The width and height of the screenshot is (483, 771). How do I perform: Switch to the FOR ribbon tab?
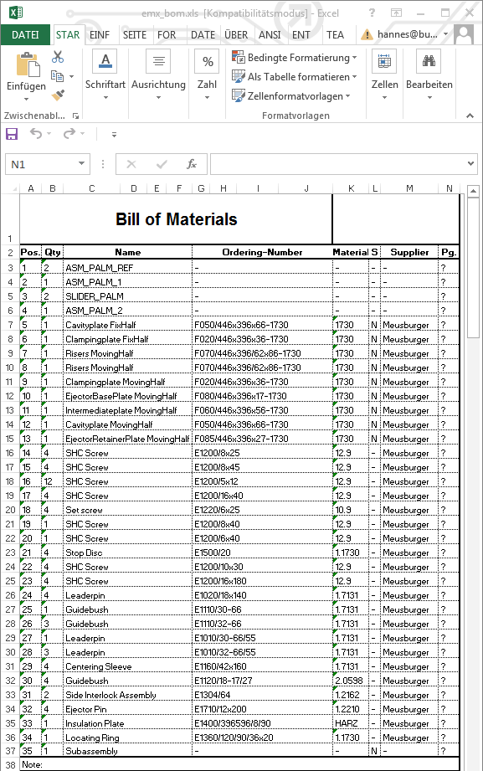(x=167, y=35)
